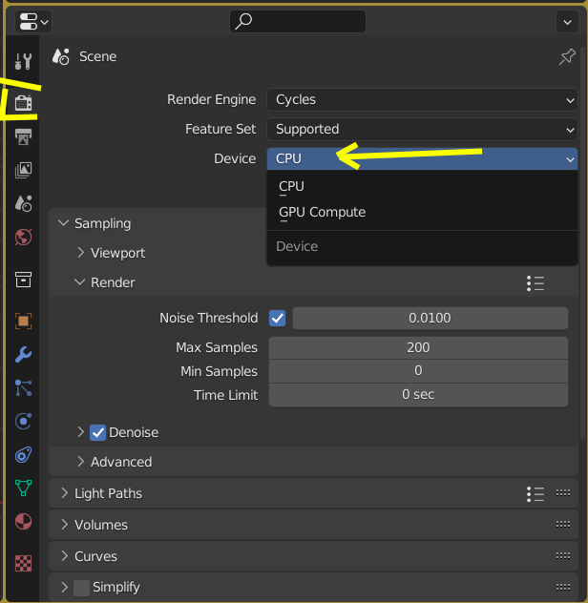Open the Render Engine dropdown
The height and width of the screenshot is (603, 588).
(422, 99)
